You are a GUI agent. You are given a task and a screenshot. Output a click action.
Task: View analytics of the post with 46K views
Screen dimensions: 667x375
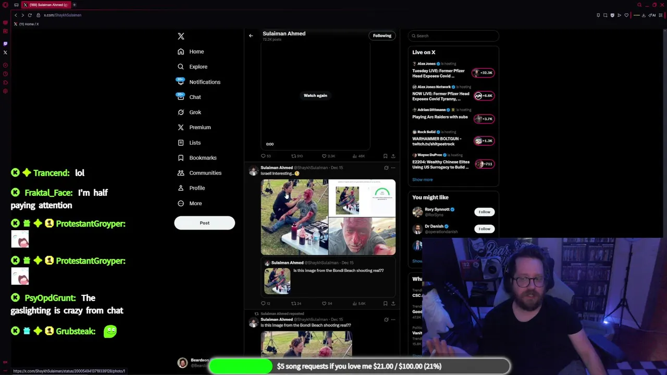pos(359,156)
